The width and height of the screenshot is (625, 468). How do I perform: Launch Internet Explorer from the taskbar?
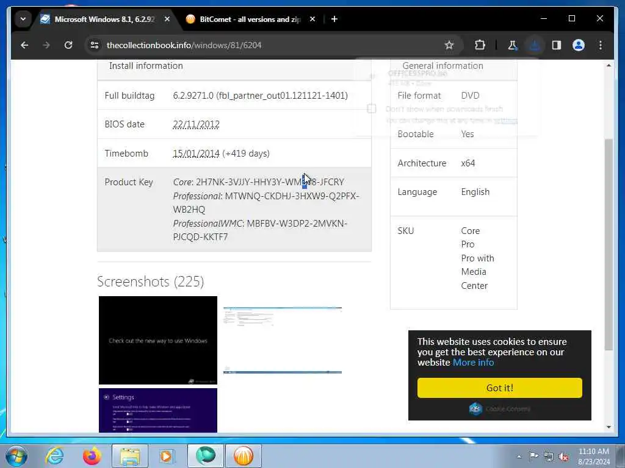point(54,456)
